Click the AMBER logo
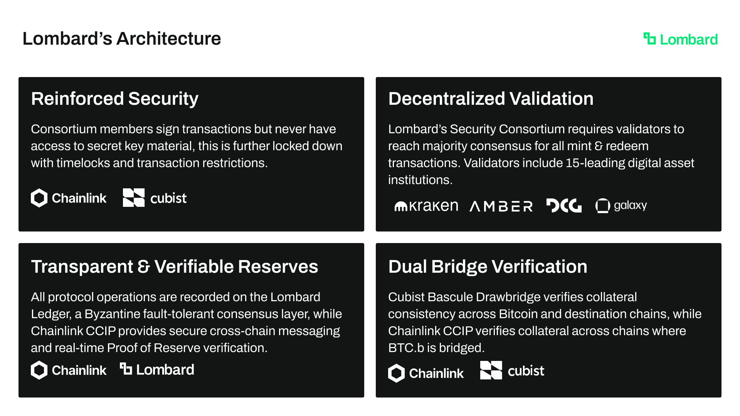740x416 pixels. [x=501, y=206]
